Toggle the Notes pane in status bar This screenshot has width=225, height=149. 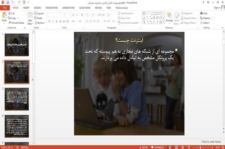pos(144,147)
